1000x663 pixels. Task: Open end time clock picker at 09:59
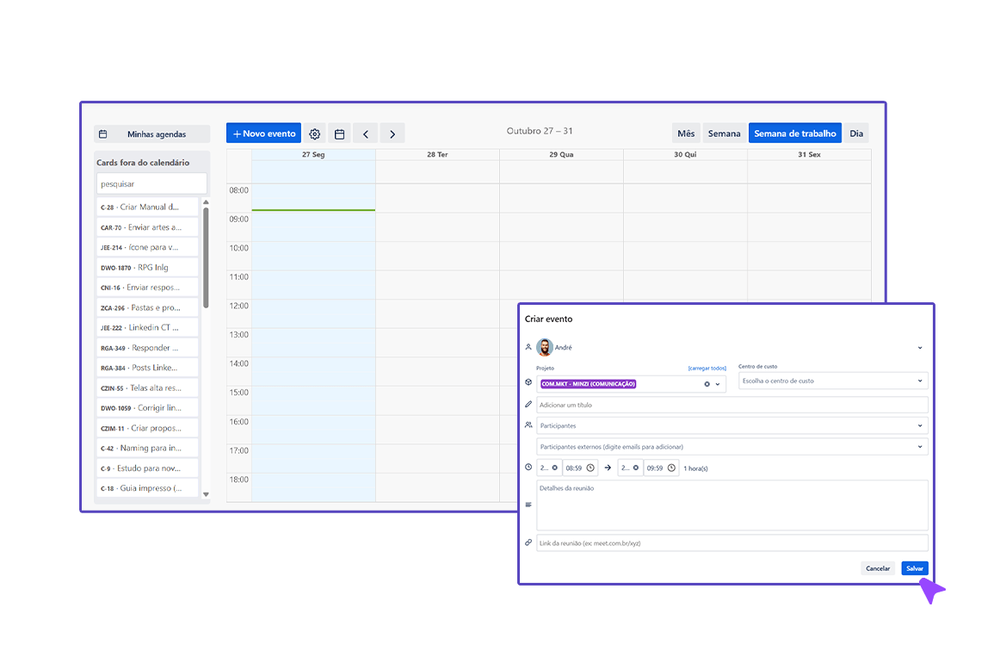671,468
